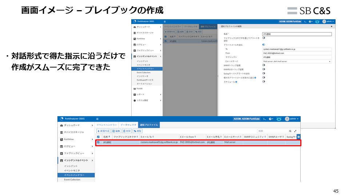Enable the SNMPトラップ送信 toggle
Image resolution: width=349 pixels, height=196 pixels.
264,65
